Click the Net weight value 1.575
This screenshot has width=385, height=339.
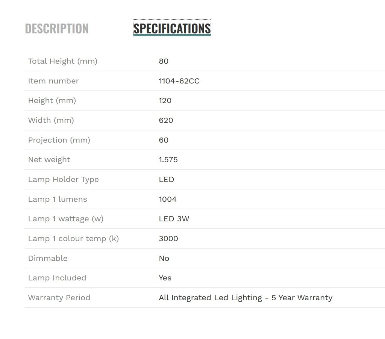[168, 160]
